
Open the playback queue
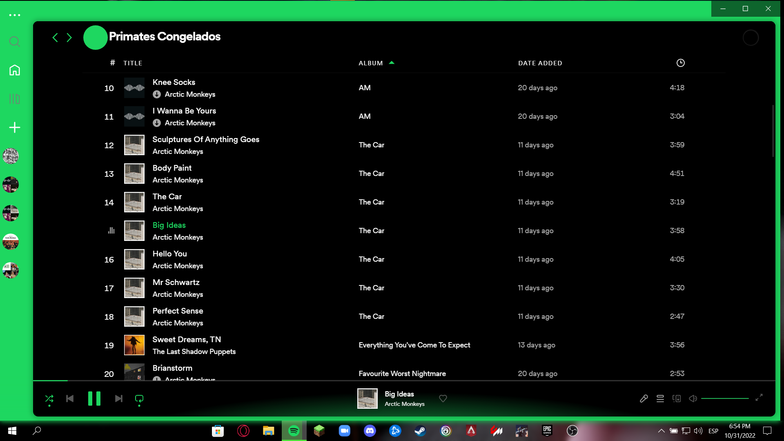coord(660,399)
